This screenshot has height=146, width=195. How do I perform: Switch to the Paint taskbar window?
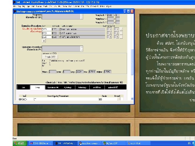coord(138,143)
